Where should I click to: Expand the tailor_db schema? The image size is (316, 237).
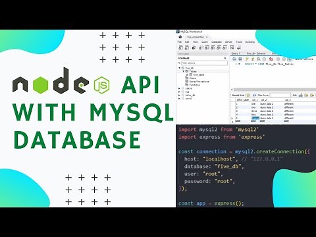point(179,95)
